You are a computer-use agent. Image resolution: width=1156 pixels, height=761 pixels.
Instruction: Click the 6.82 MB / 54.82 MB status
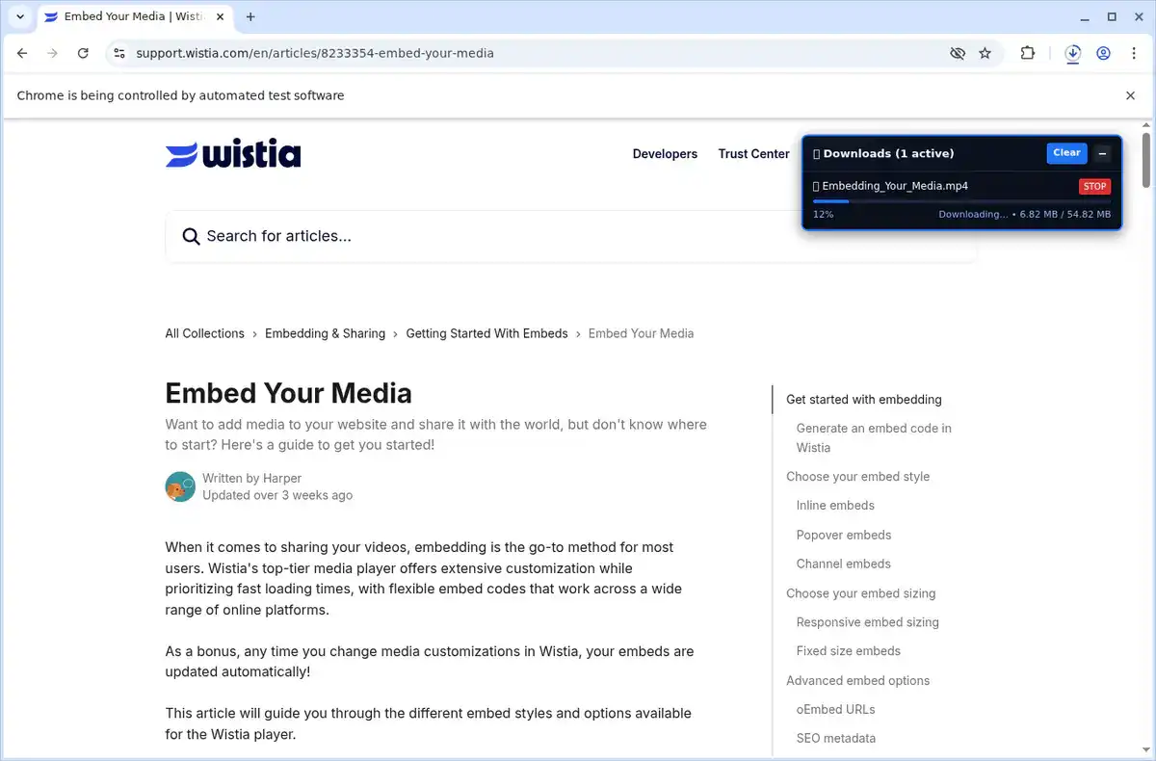click(1064, 214)
